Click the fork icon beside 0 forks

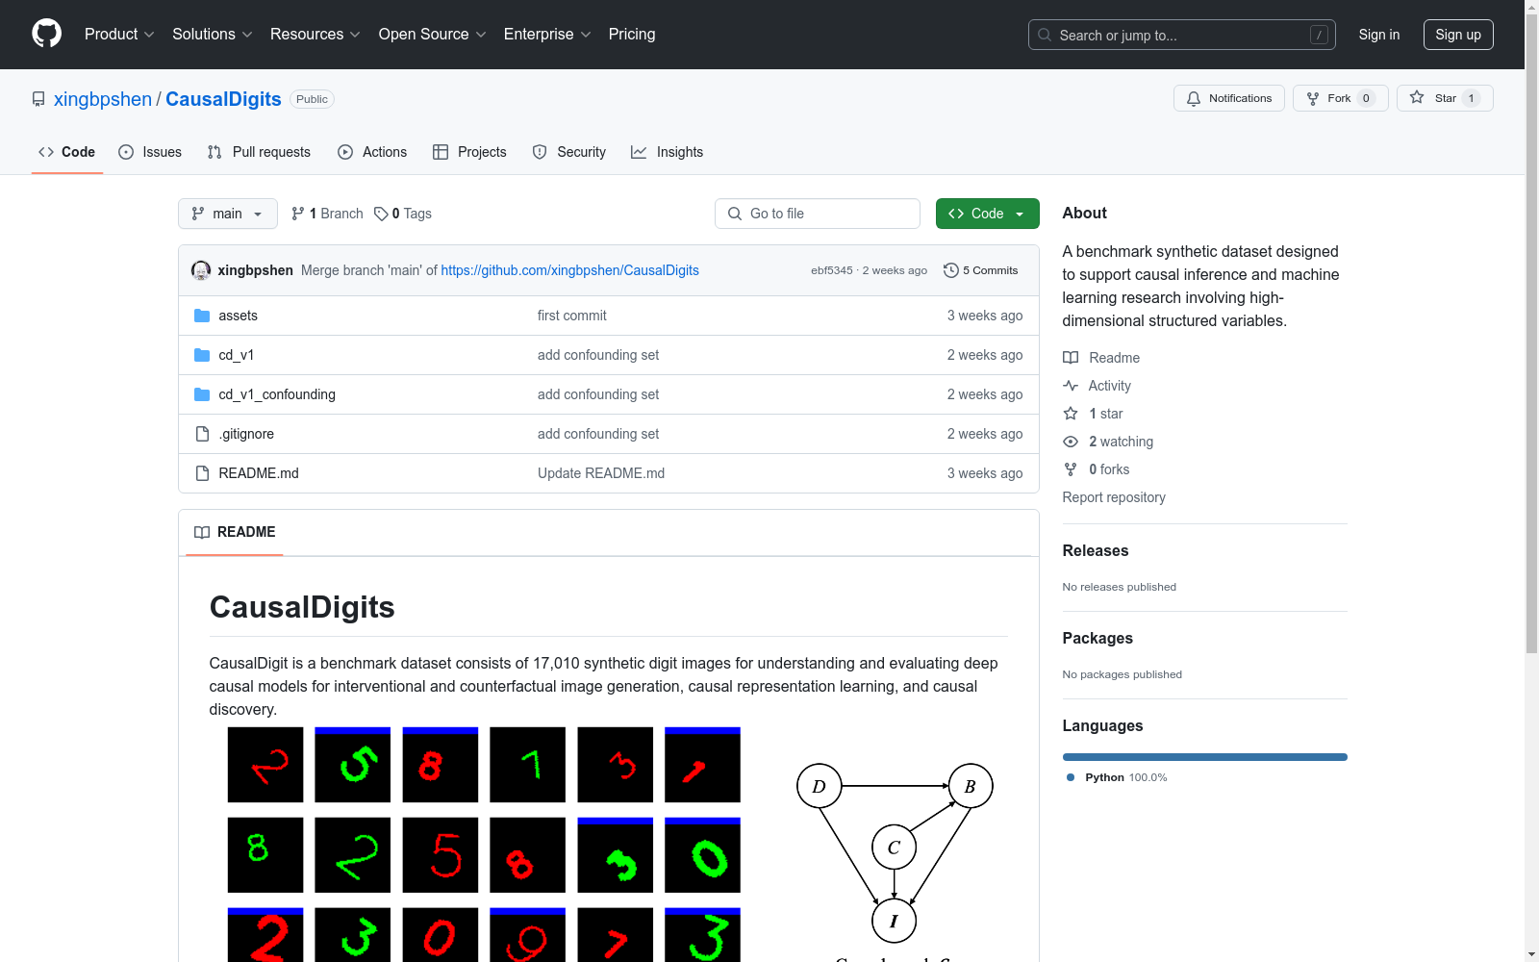(1071, 469)
